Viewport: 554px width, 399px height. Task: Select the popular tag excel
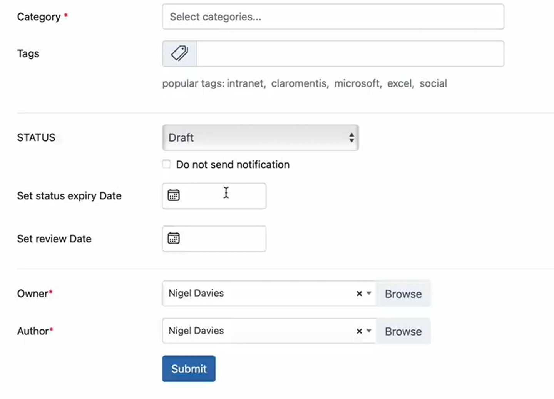(399, 83)
